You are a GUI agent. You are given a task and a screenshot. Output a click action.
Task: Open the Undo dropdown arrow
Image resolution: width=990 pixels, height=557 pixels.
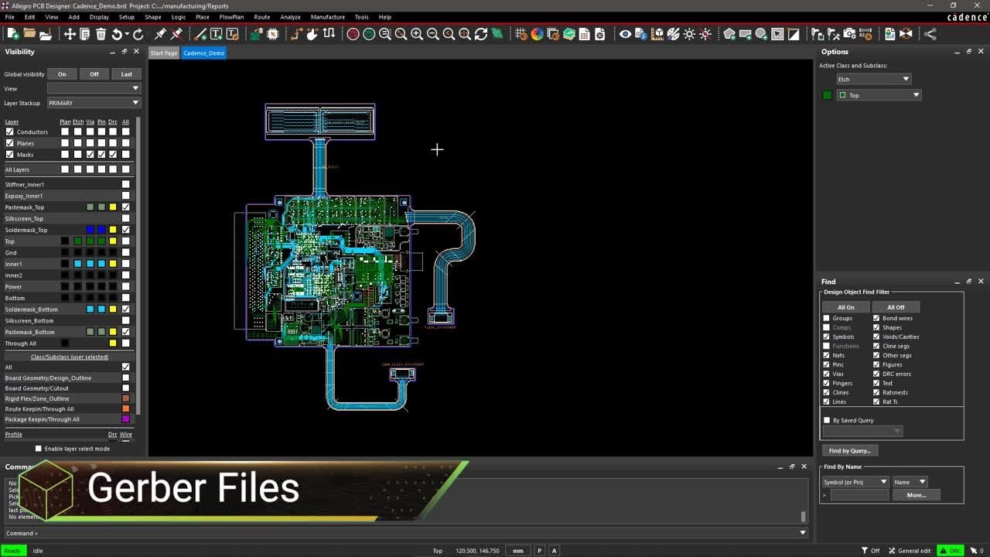tap(125, 34)
